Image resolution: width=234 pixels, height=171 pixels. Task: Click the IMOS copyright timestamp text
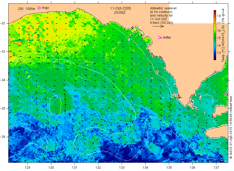pyautogui.click(x=231, y=127)
